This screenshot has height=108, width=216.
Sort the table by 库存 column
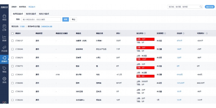(x=121, y=33)
